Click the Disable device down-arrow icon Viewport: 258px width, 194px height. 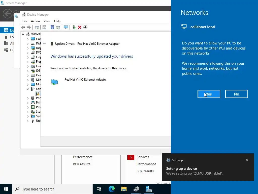point(85,27)
